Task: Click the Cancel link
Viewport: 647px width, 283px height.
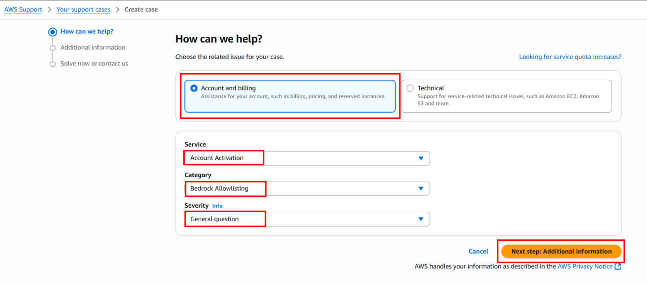Action: click(479, 252)
